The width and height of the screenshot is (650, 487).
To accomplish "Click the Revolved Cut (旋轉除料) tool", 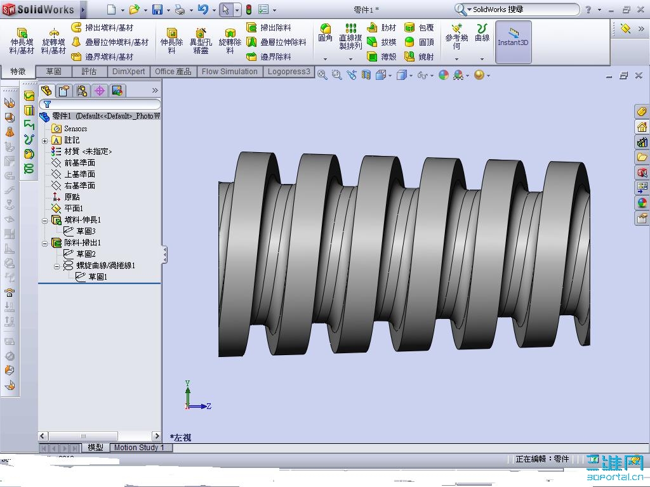I will click(230, 41).
